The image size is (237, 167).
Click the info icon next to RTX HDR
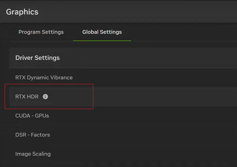pyautogui.click(x=45, y=97)
